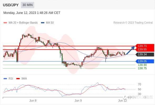Click the 139.34 current price tag
This screenshot has width=155, height=105.
145,54
